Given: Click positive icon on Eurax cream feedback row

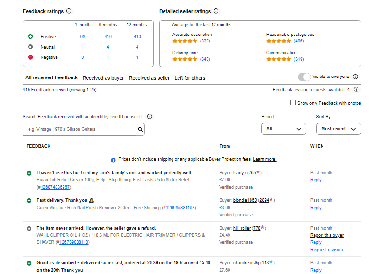Looking at the screenshot, I should click(x=29, y=173).
